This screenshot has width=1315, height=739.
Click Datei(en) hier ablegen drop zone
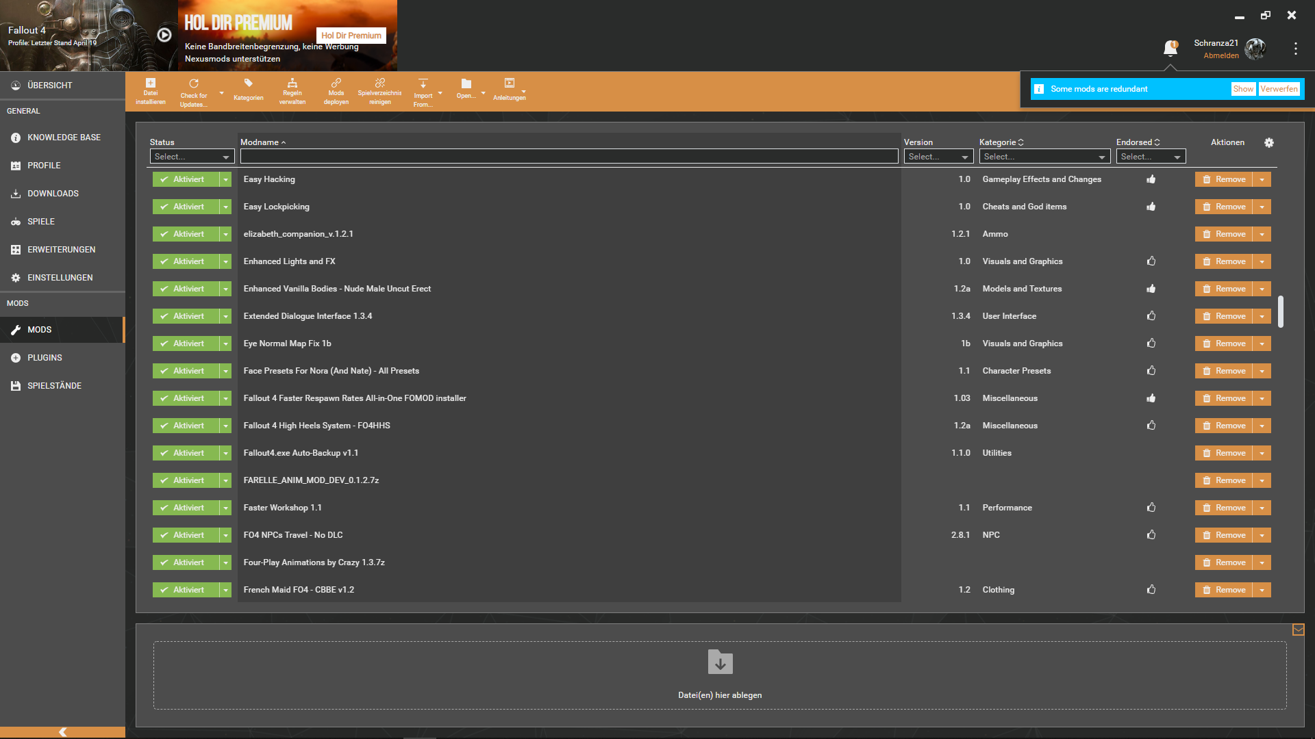pos(720,675)
